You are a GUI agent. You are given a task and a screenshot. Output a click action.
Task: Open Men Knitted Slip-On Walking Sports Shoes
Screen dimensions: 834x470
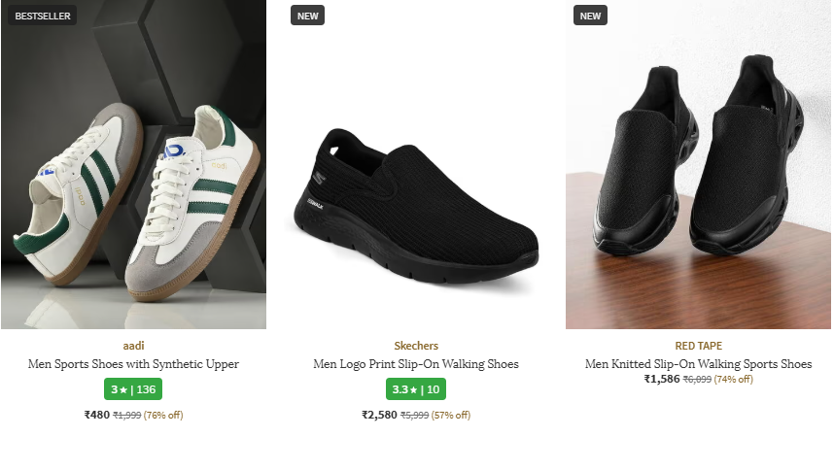698,364
